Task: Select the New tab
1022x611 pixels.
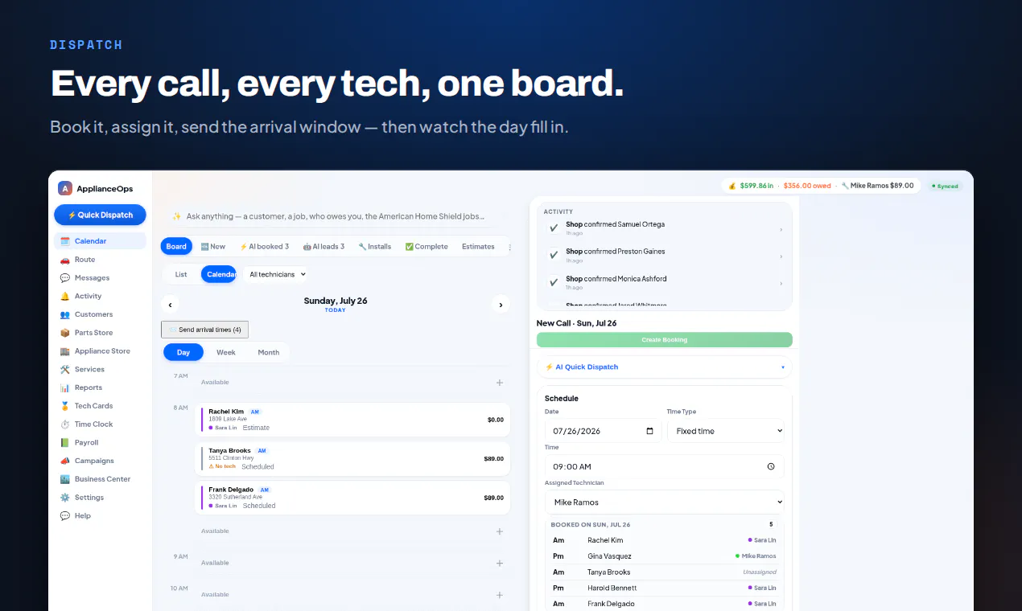Action: click(x=213, y=247)
